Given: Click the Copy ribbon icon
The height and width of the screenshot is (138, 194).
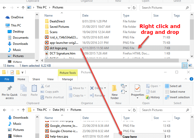Looking at the screenshot, I should point(24,88).
